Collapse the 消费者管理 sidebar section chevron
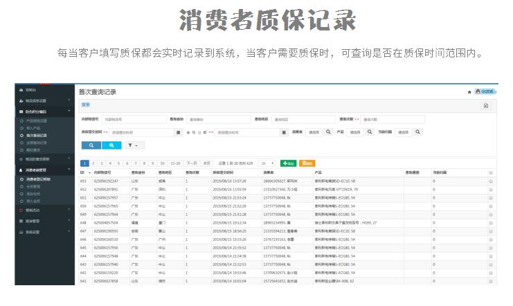Viewport: 513px width, 306px height. click(x=69, y=170)
